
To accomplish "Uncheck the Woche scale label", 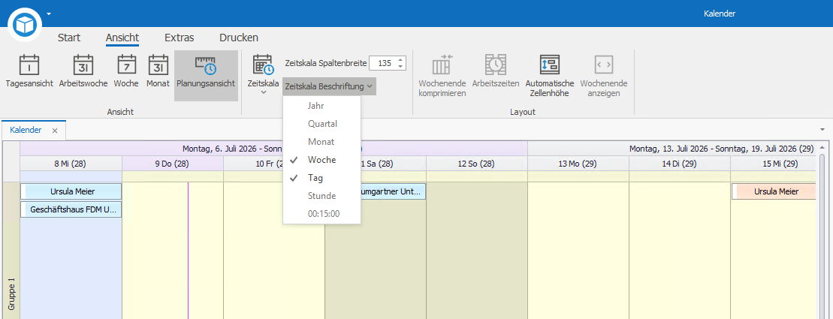I will coord(322,160).
